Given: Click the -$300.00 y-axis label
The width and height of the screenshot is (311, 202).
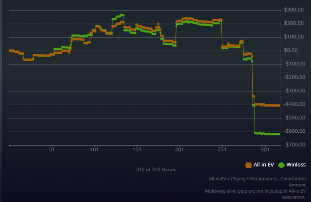Looking at the screenshot, I should coord(295,91).
